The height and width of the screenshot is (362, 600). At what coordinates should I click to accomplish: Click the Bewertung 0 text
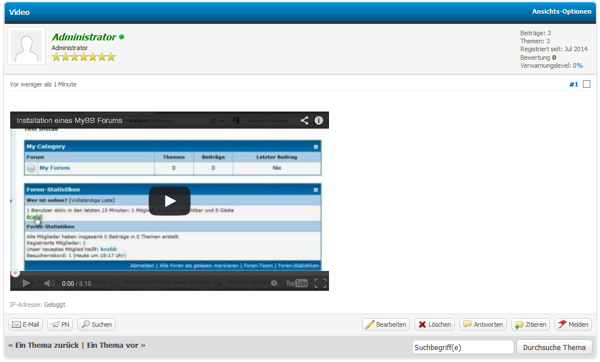point(538,57)
